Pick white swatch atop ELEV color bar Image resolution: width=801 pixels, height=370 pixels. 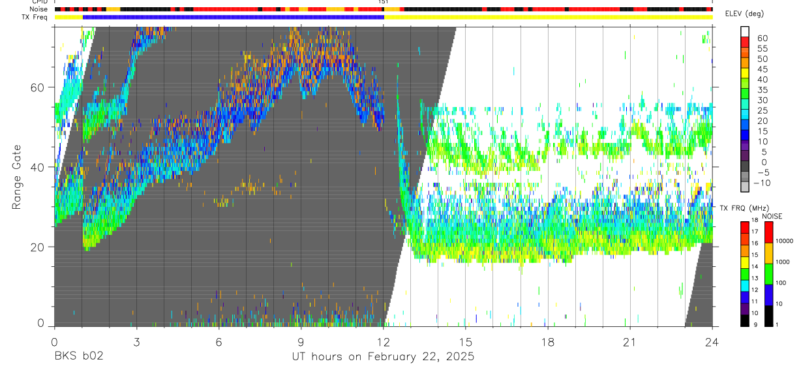(x=745, y=33)
